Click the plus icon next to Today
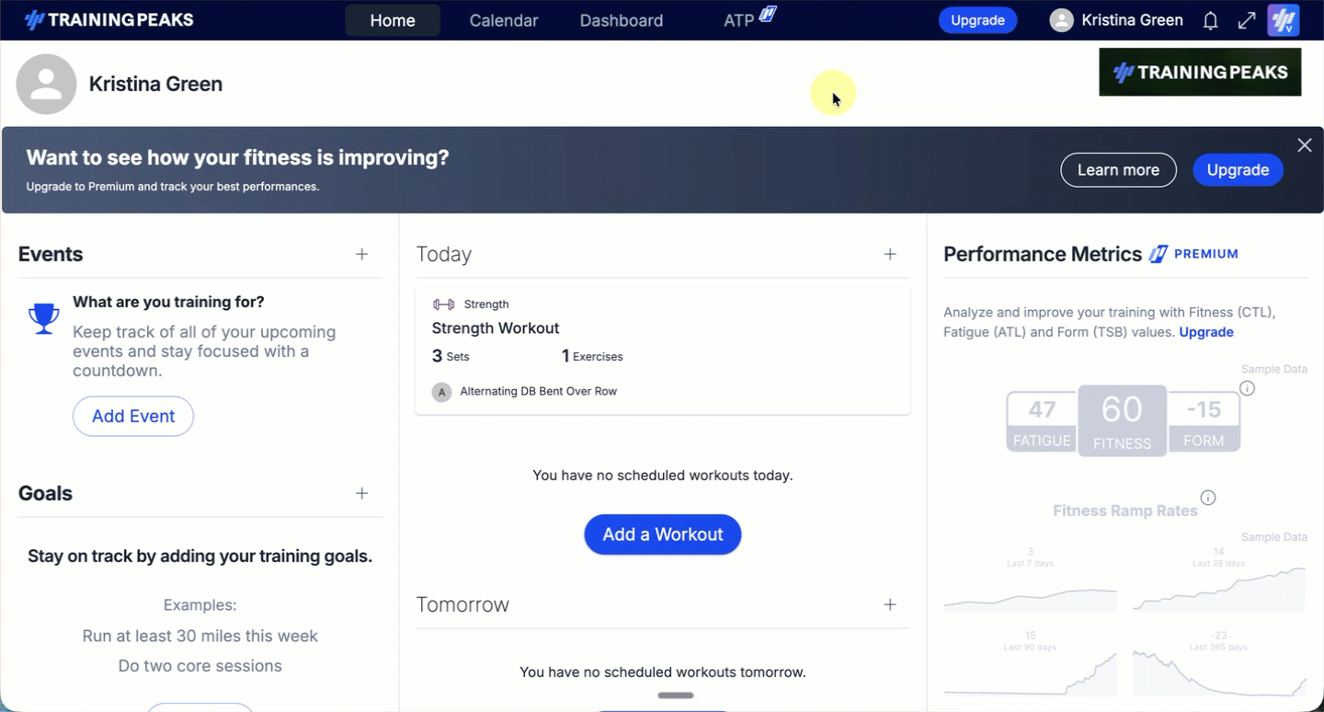 coord(890,254)
